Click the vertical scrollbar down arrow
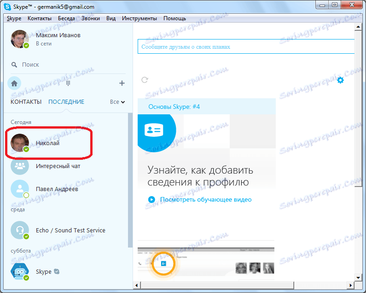This screenshot has height=293, width=366. [x=358, y=277]
